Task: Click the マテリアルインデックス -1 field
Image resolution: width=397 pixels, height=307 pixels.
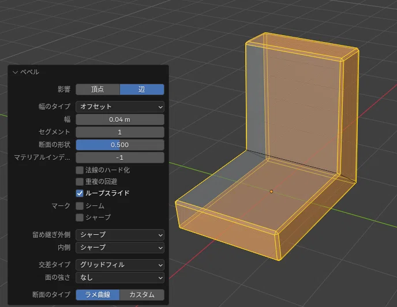Action: pyautogui.click(x=120, y=158)
